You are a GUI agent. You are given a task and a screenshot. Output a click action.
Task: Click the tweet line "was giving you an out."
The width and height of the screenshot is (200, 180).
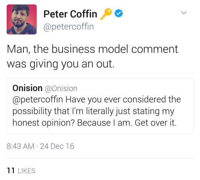click(x=61, y=64)
